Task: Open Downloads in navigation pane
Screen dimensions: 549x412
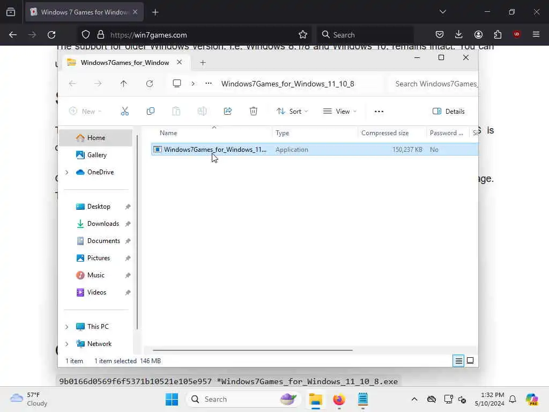Action: 95,224
